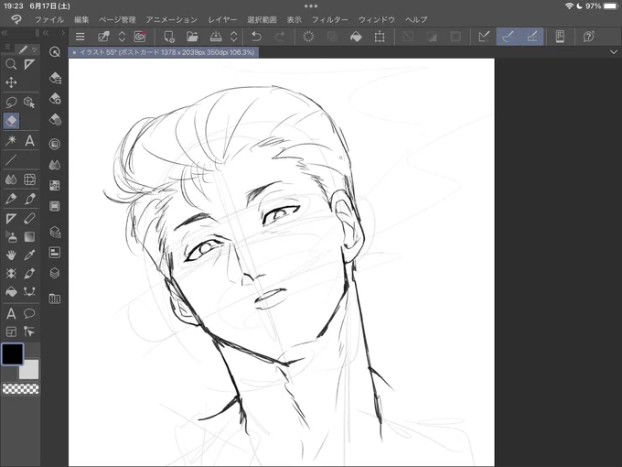
Task: Open Tool Property palette icon with gear
Action: tap(55, 99)
